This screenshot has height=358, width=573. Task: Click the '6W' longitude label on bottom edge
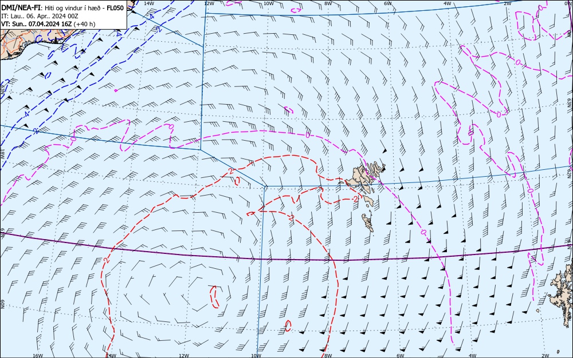[401, 356]
